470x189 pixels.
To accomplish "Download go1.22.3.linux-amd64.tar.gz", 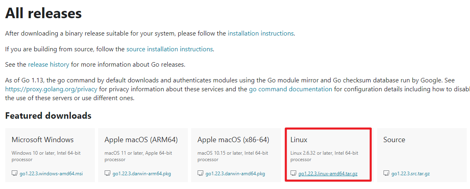I will coord(328,173).
